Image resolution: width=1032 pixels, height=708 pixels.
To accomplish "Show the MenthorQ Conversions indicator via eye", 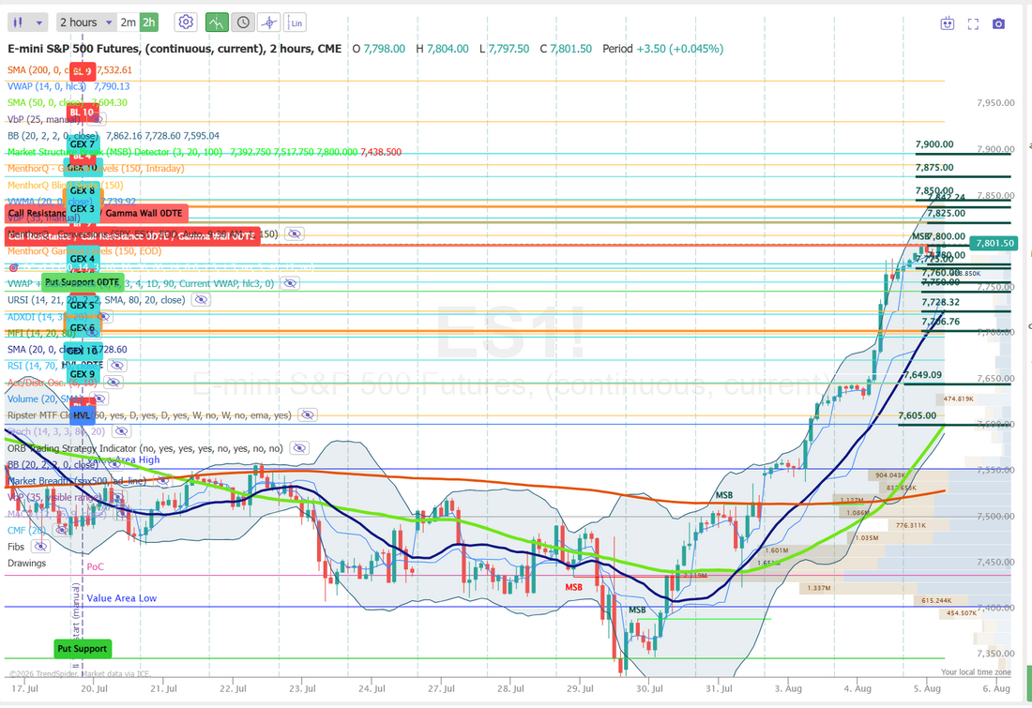I will click(x=295, y=233).
